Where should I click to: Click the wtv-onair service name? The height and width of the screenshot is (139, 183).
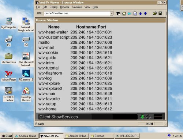coord(47,94)
